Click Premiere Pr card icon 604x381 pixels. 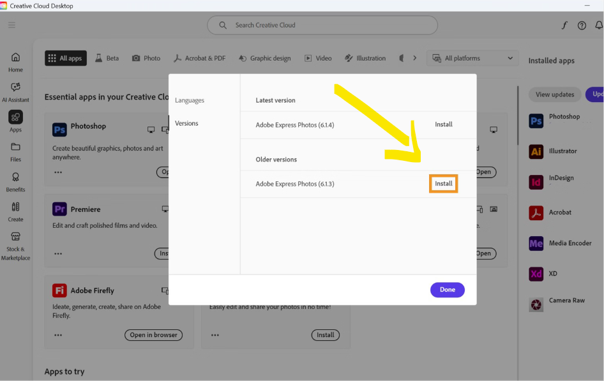(x=59, y=209)
